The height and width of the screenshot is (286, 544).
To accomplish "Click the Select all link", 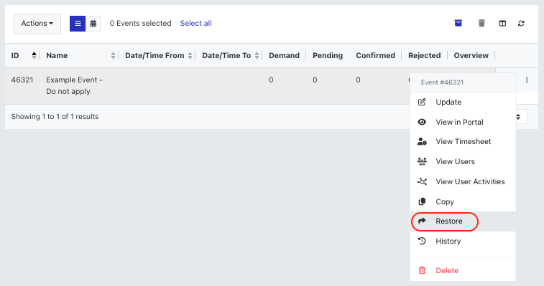I will [195, 23].
